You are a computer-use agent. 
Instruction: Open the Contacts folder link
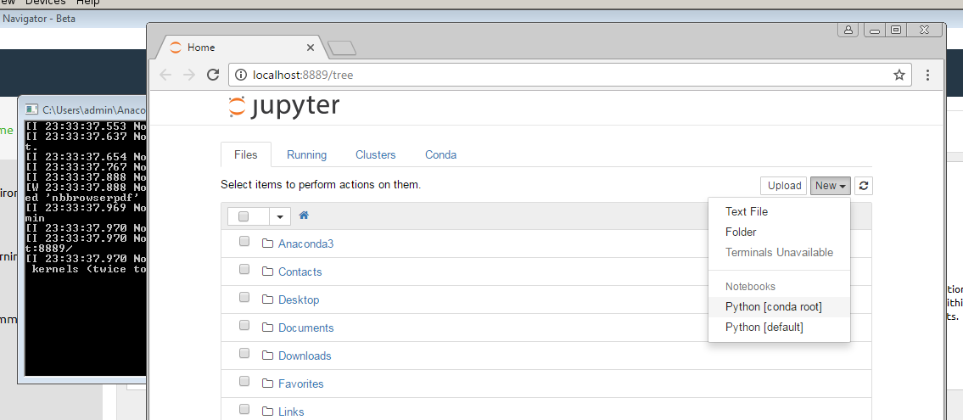click(300, 272)
